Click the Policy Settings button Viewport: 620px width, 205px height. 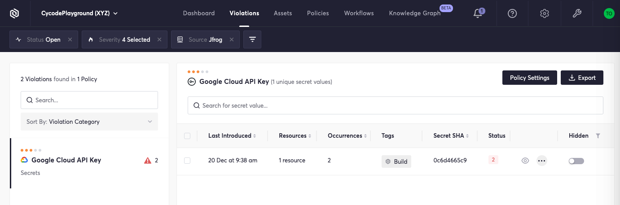(529, 78)
